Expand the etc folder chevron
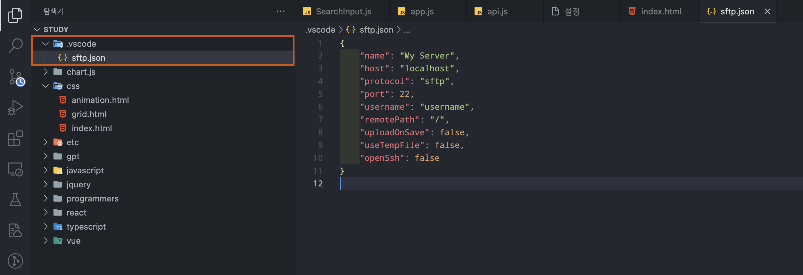This screenshot has height=275, width=803. pos(46,142)
